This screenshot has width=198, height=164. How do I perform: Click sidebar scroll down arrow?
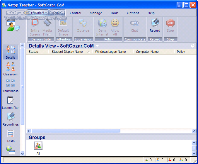(x=23, y=153)
